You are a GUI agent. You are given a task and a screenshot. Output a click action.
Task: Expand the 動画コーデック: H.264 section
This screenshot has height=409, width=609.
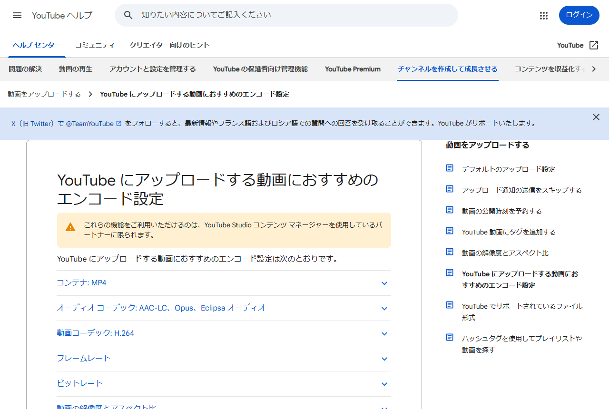click(224, 333)
